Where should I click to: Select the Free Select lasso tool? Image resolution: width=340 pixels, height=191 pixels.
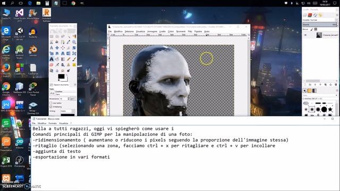[x=63, y=36]
